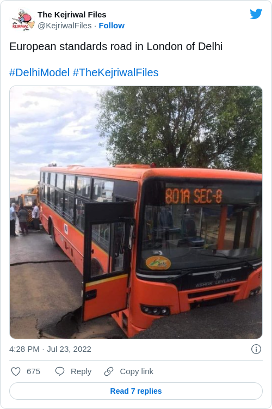Follow the @KejriwalFiles account
The height and width of the screenshot is (409, 272).
(112, 26)
